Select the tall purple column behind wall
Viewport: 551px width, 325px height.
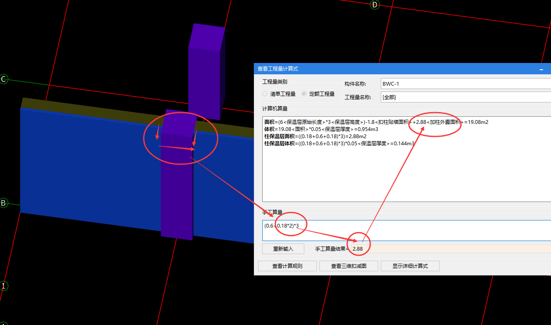205,71
